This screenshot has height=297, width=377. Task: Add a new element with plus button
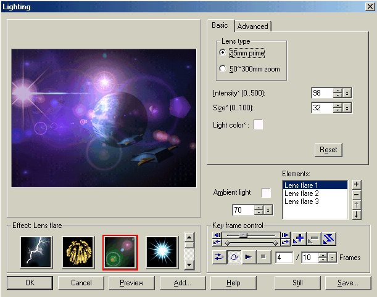356,184
